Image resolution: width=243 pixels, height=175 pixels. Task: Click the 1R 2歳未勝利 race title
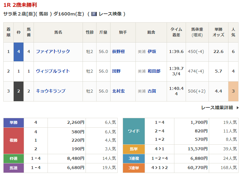20,5
